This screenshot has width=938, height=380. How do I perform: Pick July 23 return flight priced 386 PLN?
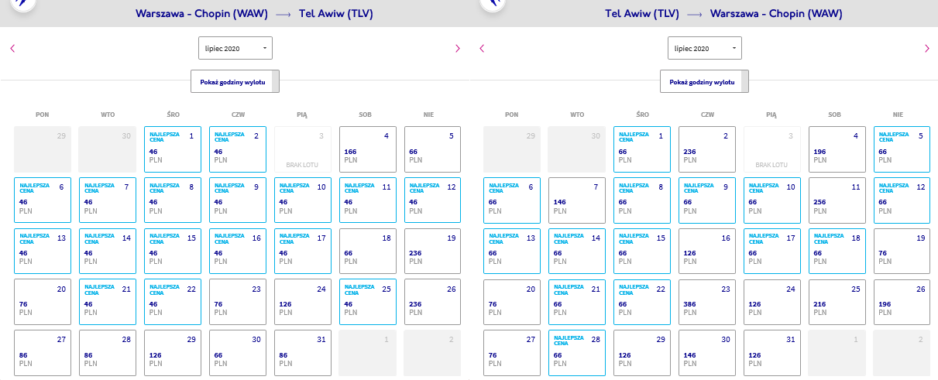(x=706, y=302)
